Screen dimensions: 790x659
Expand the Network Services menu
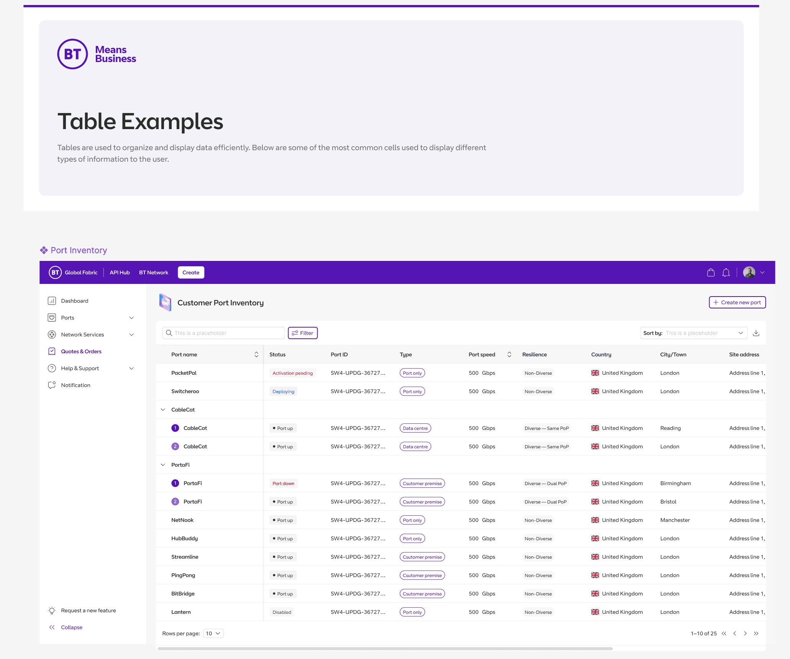131,334
